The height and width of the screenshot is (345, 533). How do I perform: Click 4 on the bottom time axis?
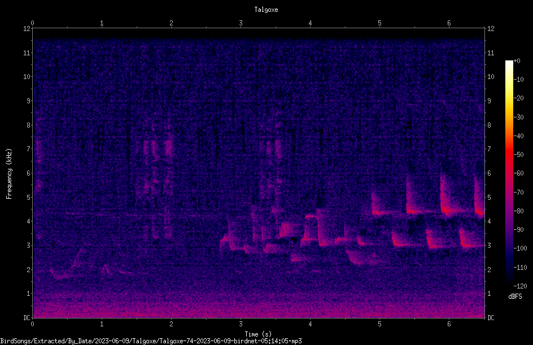[x=310, y=324]
